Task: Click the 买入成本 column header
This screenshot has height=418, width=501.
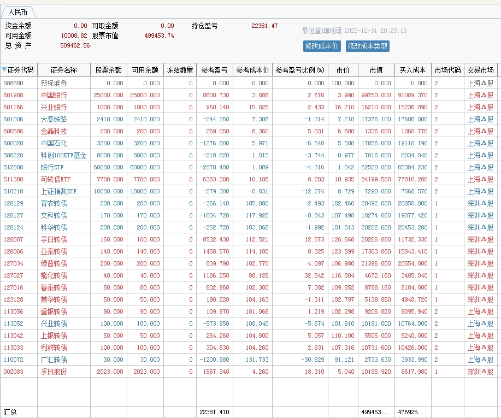Action: click(x=412, y=70)
